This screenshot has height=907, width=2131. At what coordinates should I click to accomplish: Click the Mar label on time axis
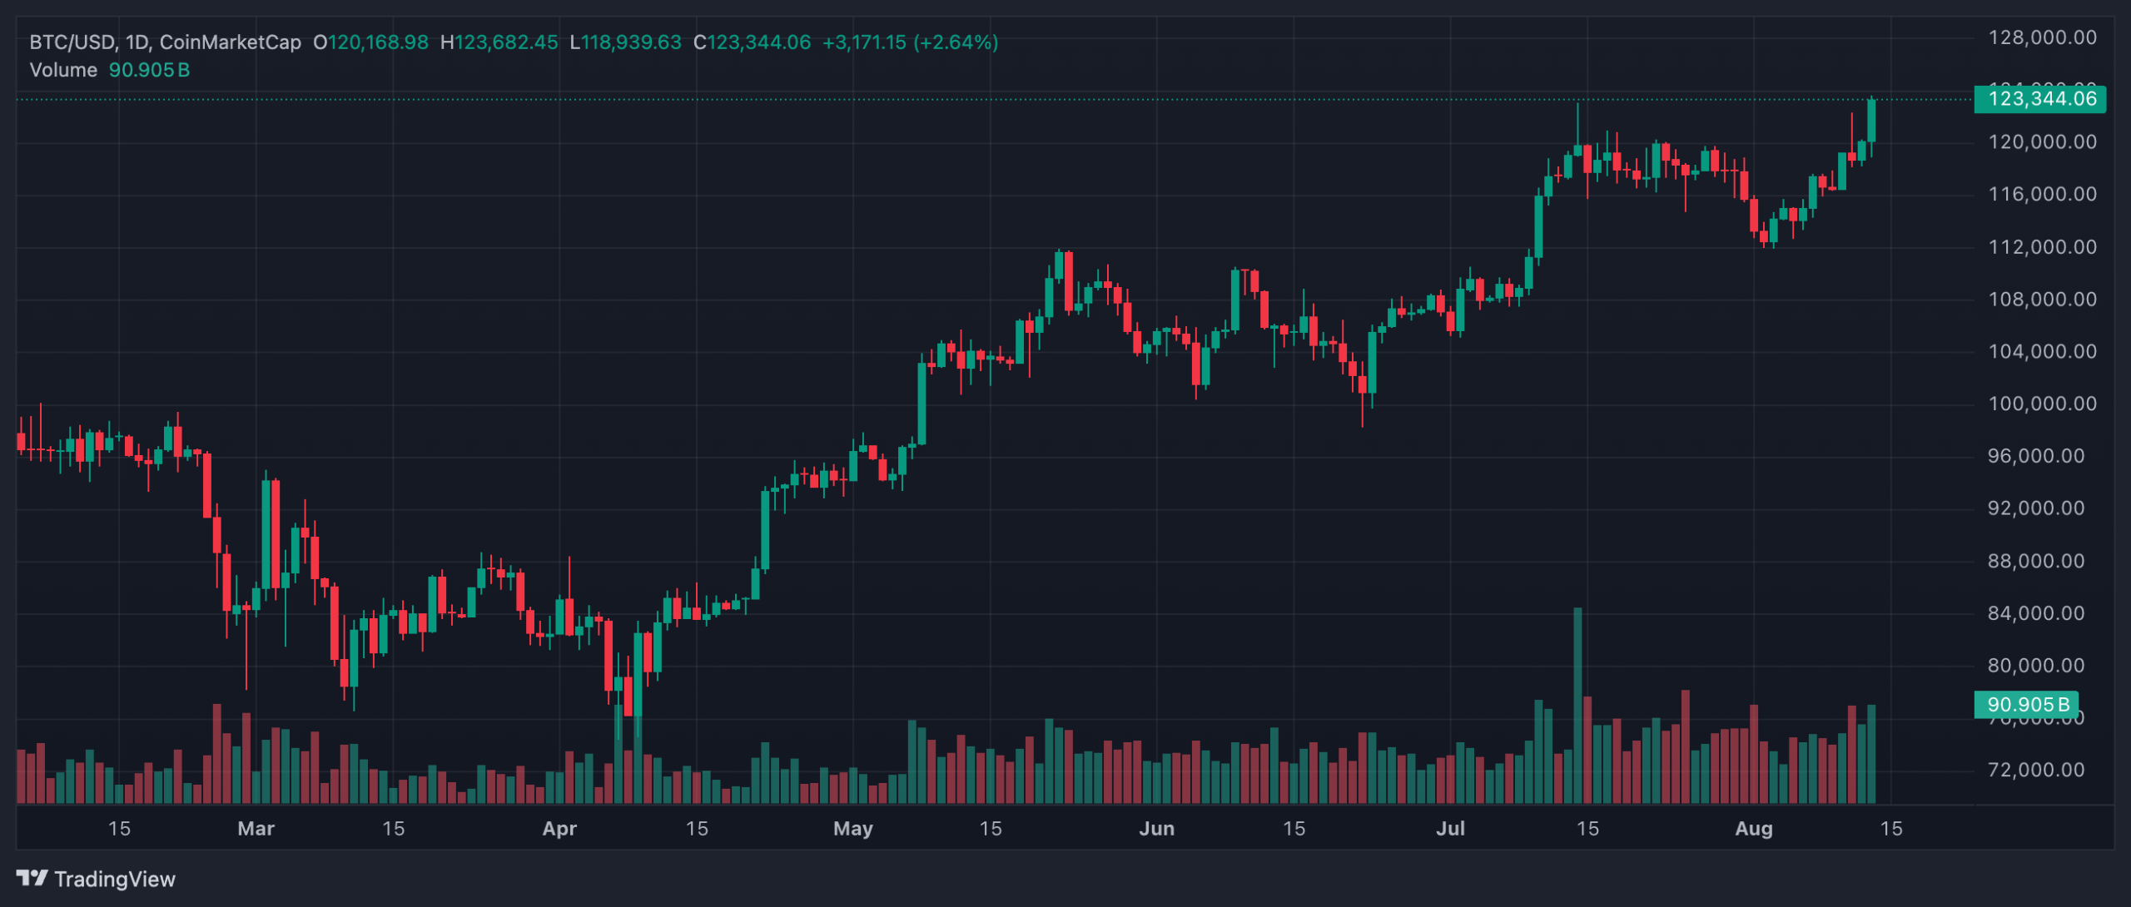click(x=256, y=829)
